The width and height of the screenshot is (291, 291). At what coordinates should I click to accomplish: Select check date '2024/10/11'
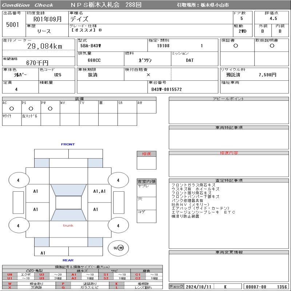click(x=198, y=287)
